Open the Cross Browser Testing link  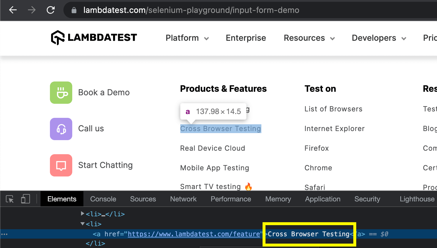pyautogui.click(x=221, y=128)
